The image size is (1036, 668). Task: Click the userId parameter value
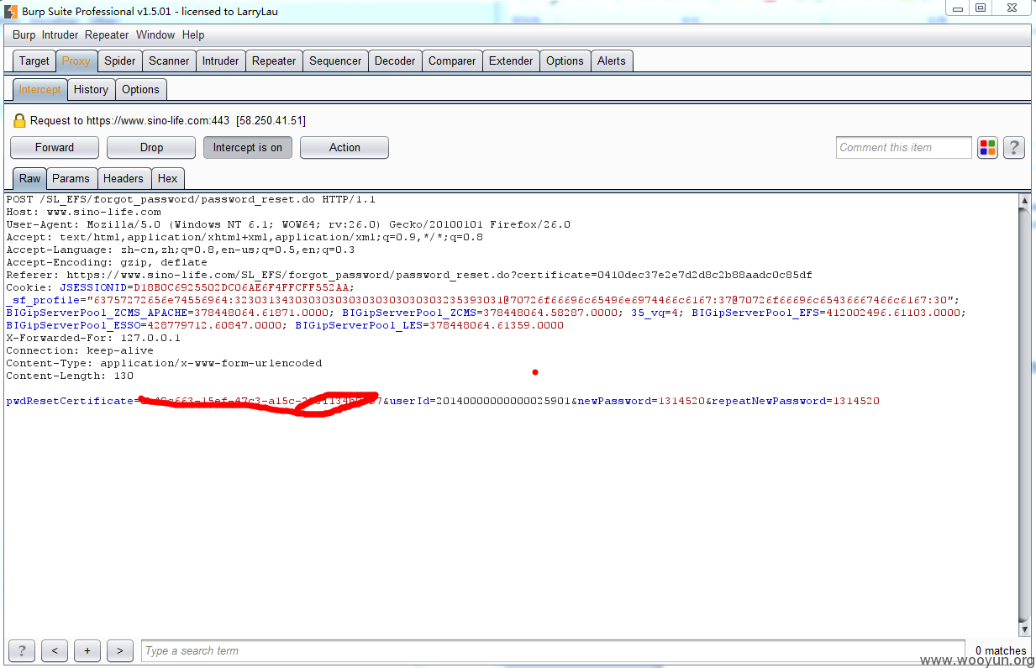tap(504, 401)
